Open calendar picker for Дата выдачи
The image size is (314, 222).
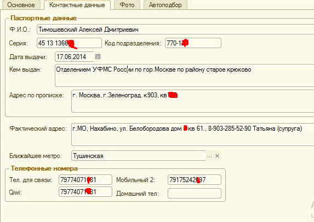coord(98,56)
